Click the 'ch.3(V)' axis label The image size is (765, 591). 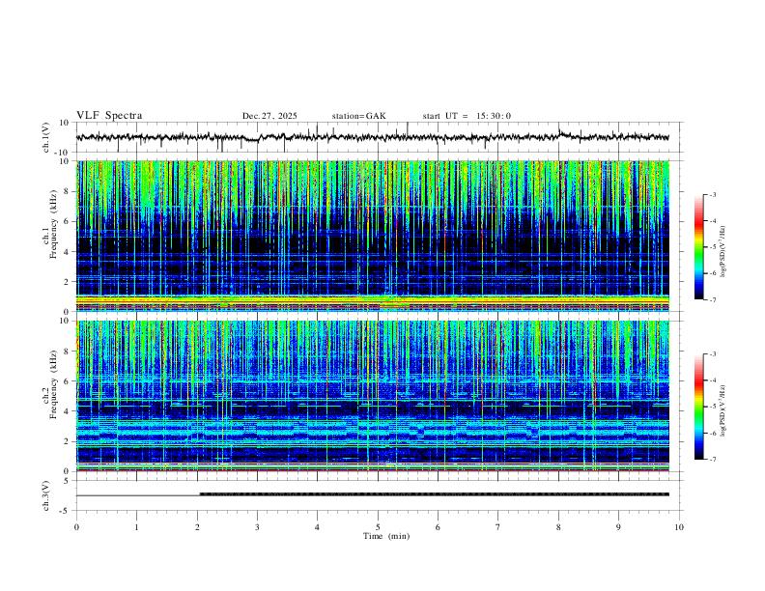(x=46, y=496)
